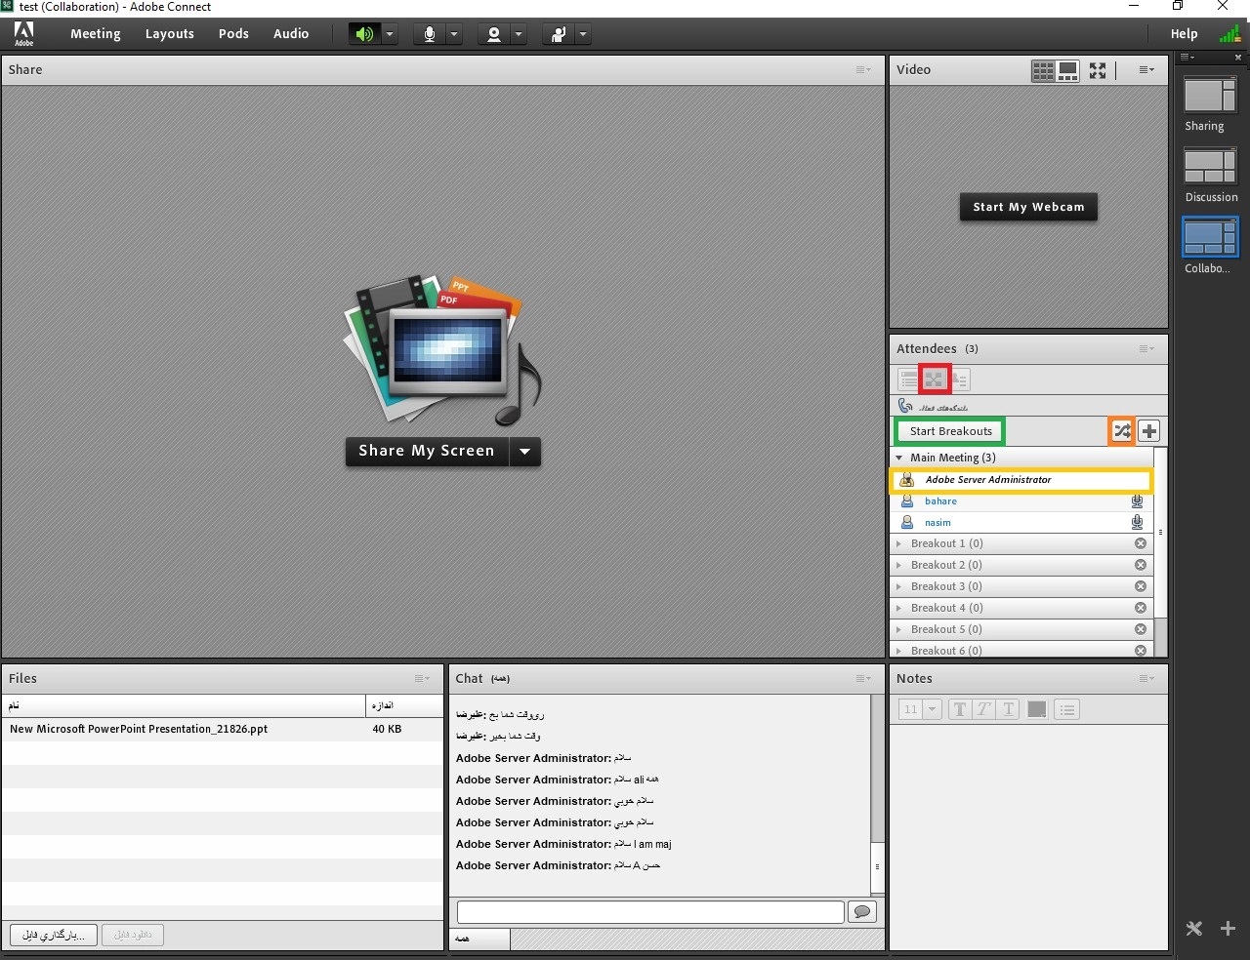The width and height of the screenshot is (1250, 960).
Task: Select attendee nasim
Action: point(1021,523)
